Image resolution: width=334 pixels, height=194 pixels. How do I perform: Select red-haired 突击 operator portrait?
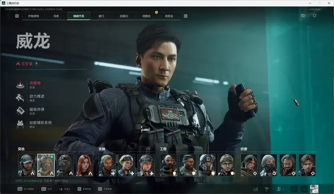coord(85,165)
